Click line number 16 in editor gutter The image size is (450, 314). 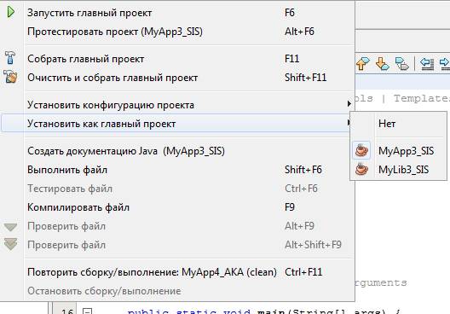coord(66,311)
